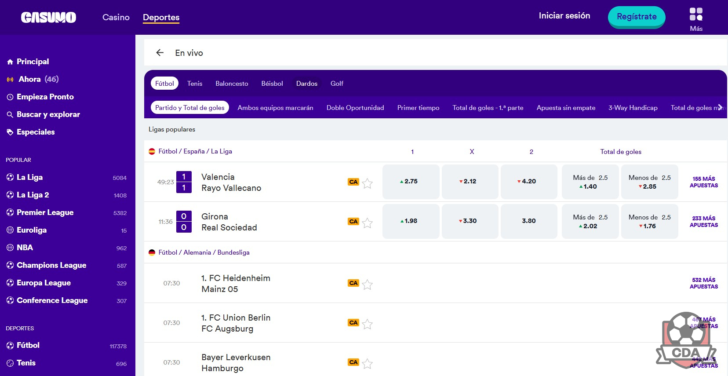The image size is (728, 376).
Task: Open Fútbol / España / La Liga link
Action: pyautogui.click(x=195, y=151)
